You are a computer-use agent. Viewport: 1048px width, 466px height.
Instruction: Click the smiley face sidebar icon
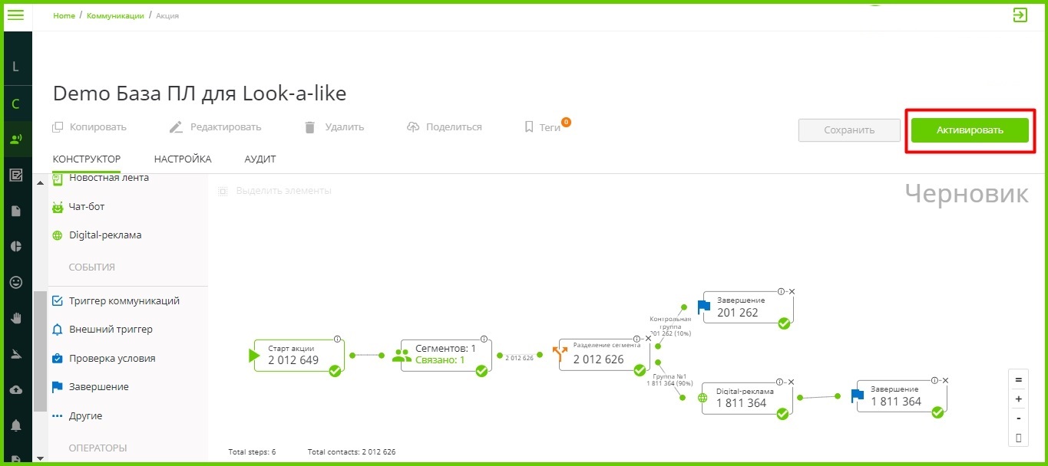(x=15, y=282)
